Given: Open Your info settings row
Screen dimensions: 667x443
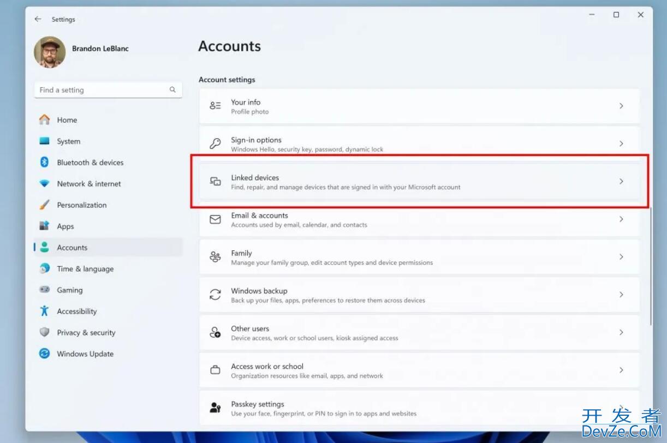Looking at the screenshot, I should click(x=419, y=106).
